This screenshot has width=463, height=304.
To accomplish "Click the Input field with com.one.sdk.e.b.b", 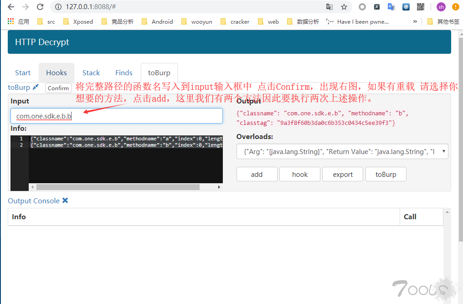I will (117, 116).
